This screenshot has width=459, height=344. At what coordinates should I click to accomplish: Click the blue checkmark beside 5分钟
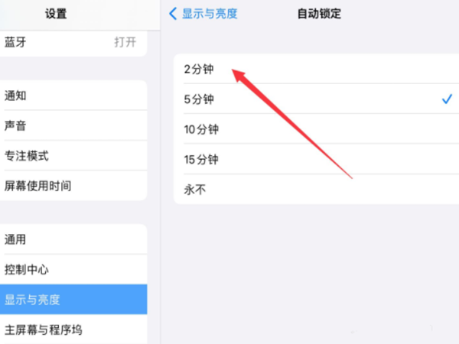(x=447, y=99)
